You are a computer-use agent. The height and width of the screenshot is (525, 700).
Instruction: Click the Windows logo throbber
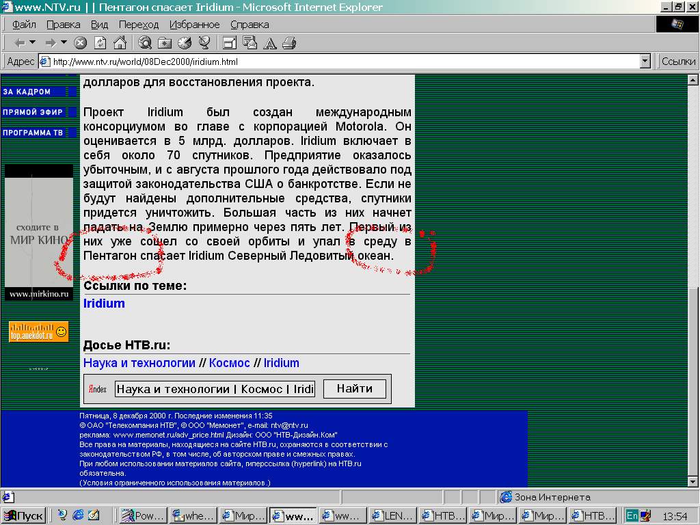pos(677,24)
